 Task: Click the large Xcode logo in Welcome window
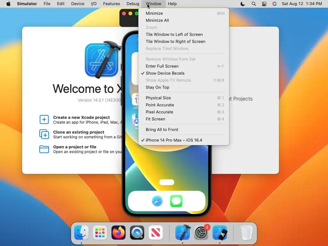(102, 60)
